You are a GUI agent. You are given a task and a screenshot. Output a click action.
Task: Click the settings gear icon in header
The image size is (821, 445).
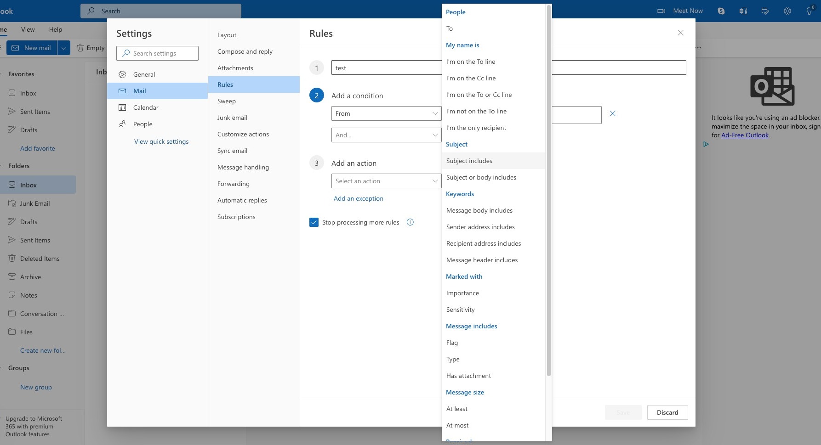coord(787,11)
